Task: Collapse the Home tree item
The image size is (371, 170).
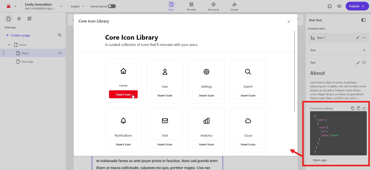Action: 9,45
